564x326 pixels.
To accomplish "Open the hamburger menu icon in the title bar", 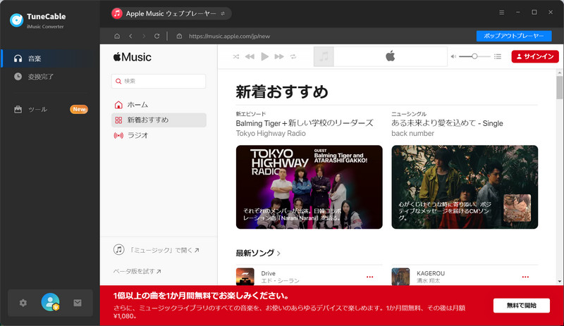I will (x=502, y=13).
